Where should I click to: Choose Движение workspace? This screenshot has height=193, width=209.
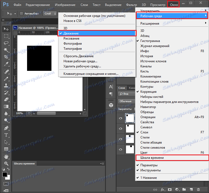97,33
